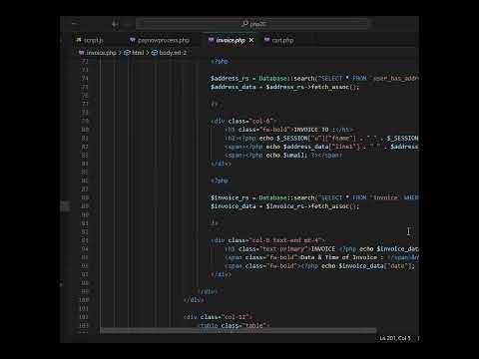Click 'Date & Time of Invoice' span line
479x359 pixels.
pyautogui.click(x=321, y=257)
